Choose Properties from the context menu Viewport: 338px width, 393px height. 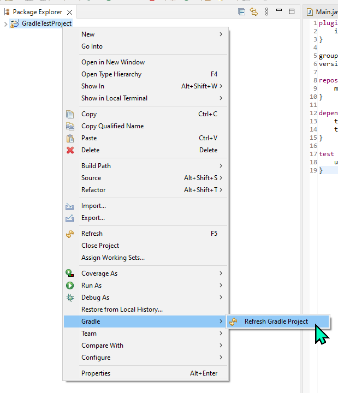[146, 373]
